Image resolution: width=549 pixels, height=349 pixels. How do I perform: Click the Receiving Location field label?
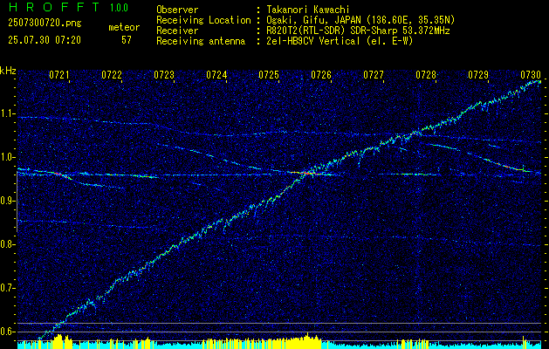(x=203, y=20)
